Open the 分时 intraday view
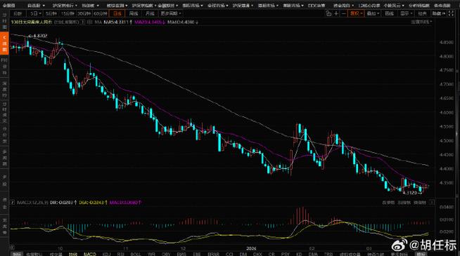Viewport: 460px width, 256px height. point(18,13)
